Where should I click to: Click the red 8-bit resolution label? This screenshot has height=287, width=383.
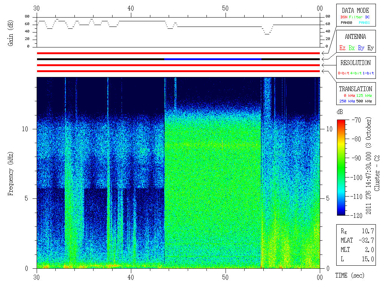[343, 73]
